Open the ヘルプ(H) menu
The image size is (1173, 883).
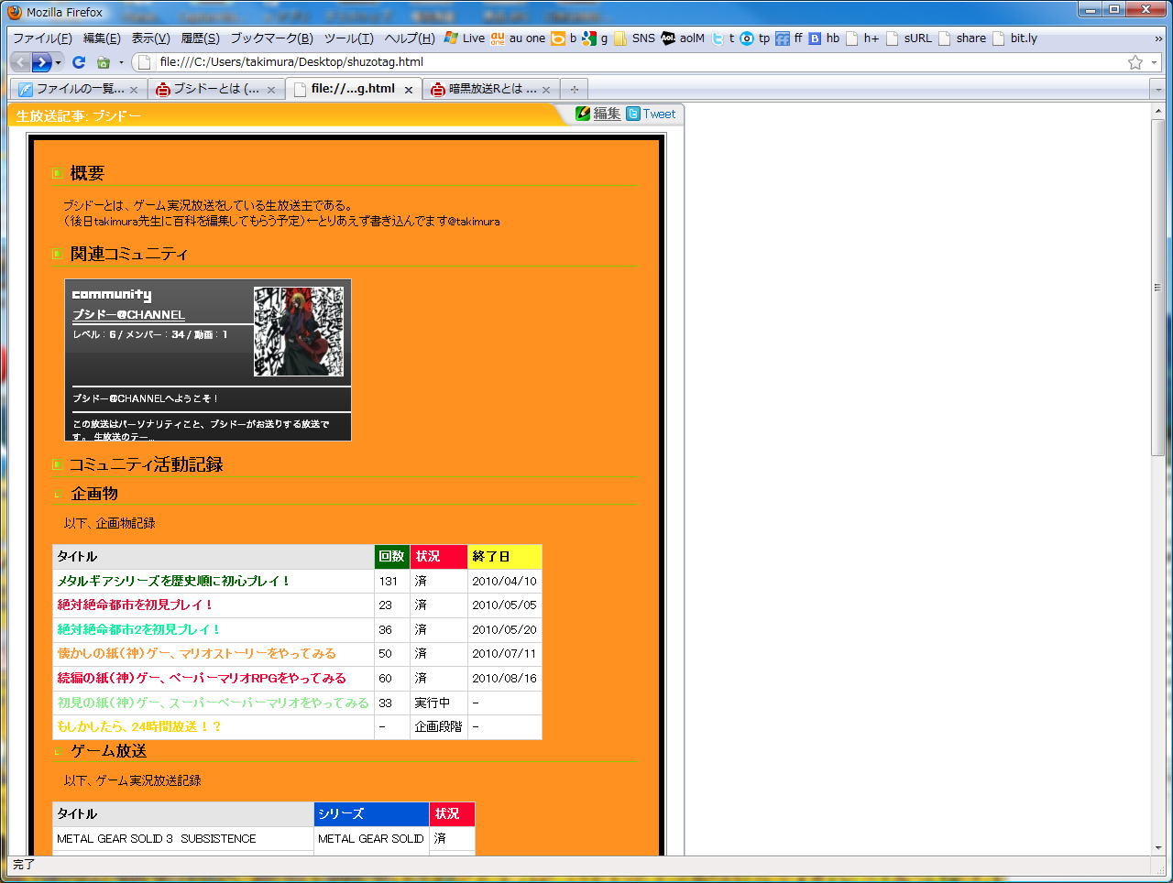[410, 38]
